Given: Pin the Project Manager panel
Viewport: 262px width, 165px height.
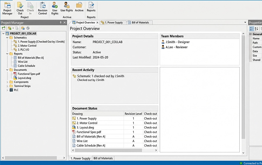Looking at the screenshot, I should 61,22.
